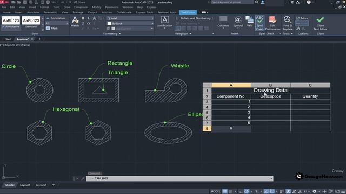Open the Dimension menu
The width and height of the screenshot is (346, 194).
pyautogui.click(x=81, y=7)
